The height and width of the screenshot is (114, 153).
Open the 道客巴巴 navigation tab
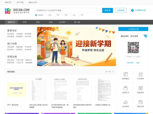[11, 22]
